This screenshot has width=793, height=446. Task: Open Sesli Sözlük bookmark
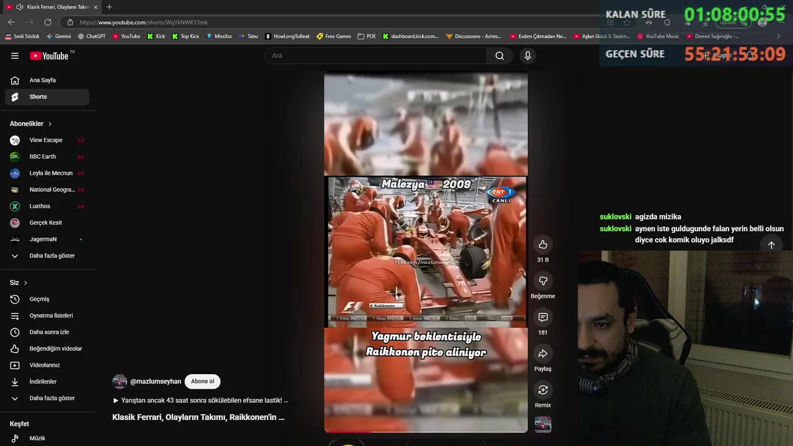point(22,37)
